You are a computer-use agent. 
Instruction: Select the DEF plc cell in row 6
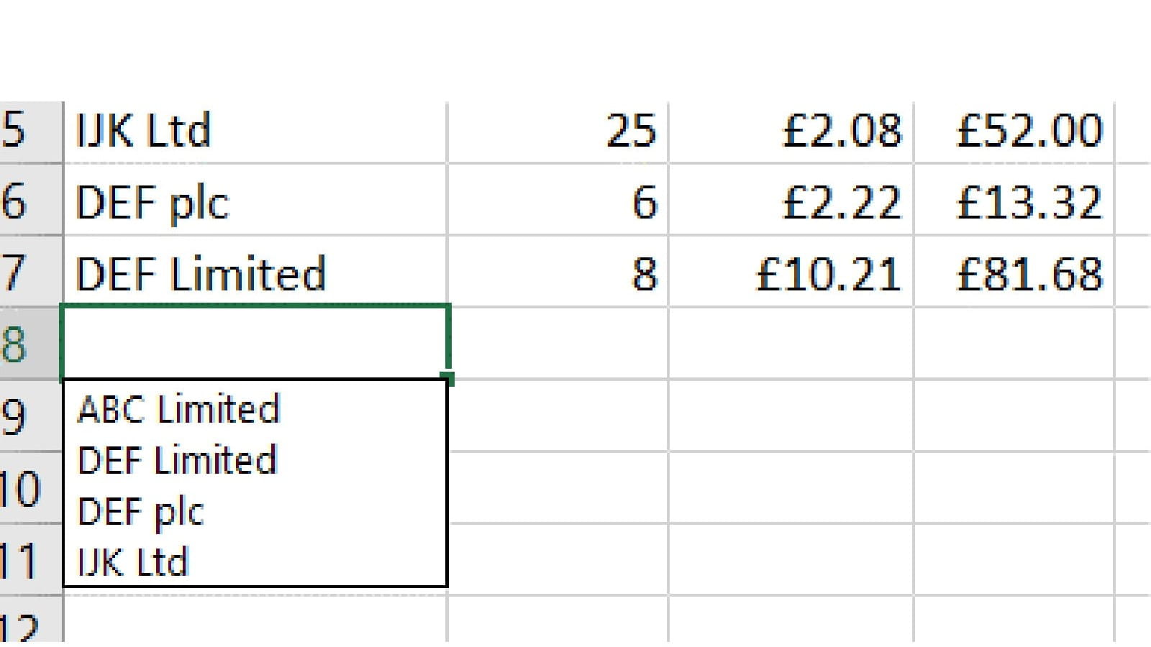[255, 201]
